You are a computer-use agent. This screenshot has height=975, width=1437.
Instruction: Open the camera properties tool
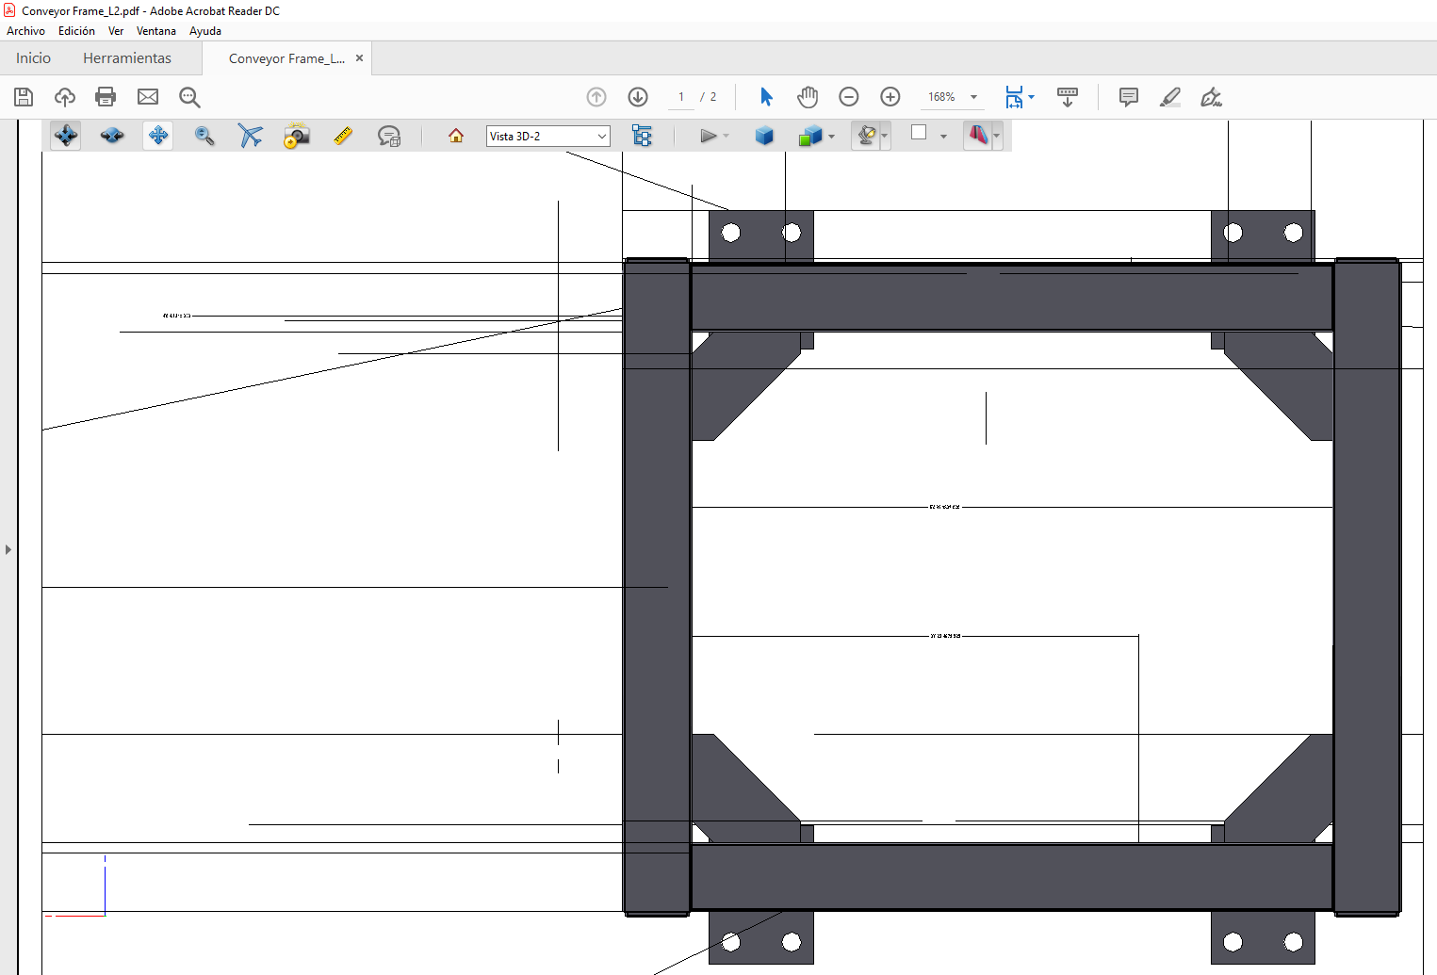(x=296, y=135)
